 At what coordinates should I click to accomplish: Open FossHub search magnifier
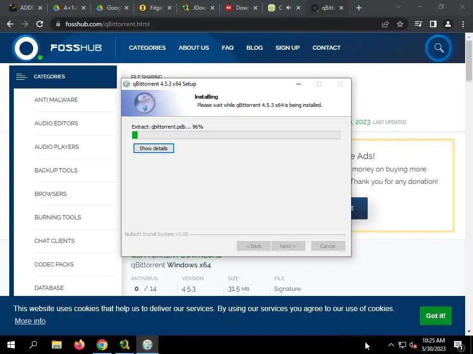(439, 48)
